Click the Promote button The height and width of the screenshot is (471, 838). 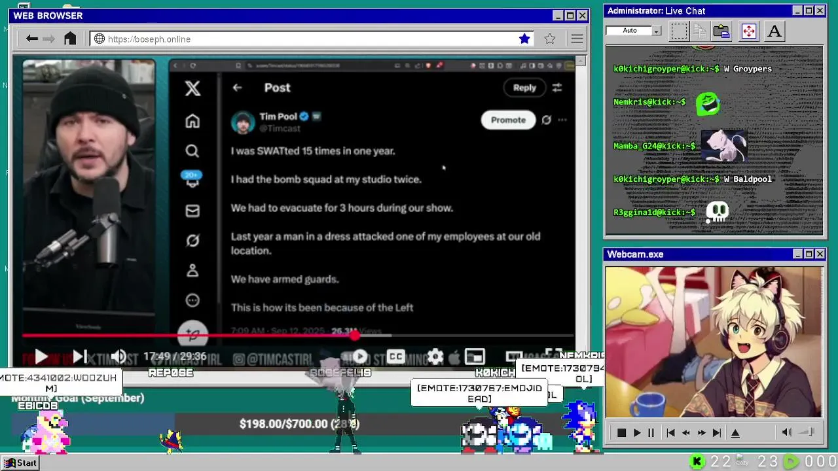click(x=508, y=120)
